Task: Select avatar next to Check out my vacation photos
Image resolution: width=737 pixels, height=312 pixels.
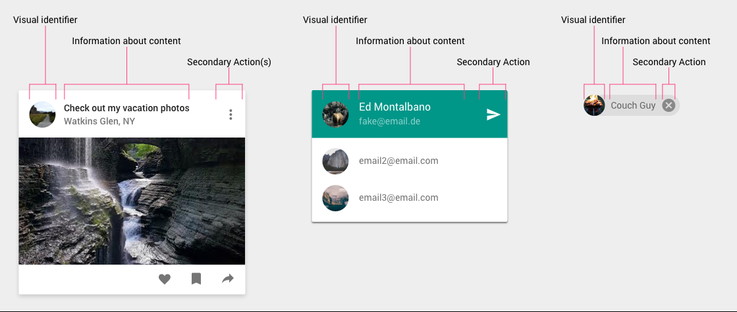Action: click(42, 115)
